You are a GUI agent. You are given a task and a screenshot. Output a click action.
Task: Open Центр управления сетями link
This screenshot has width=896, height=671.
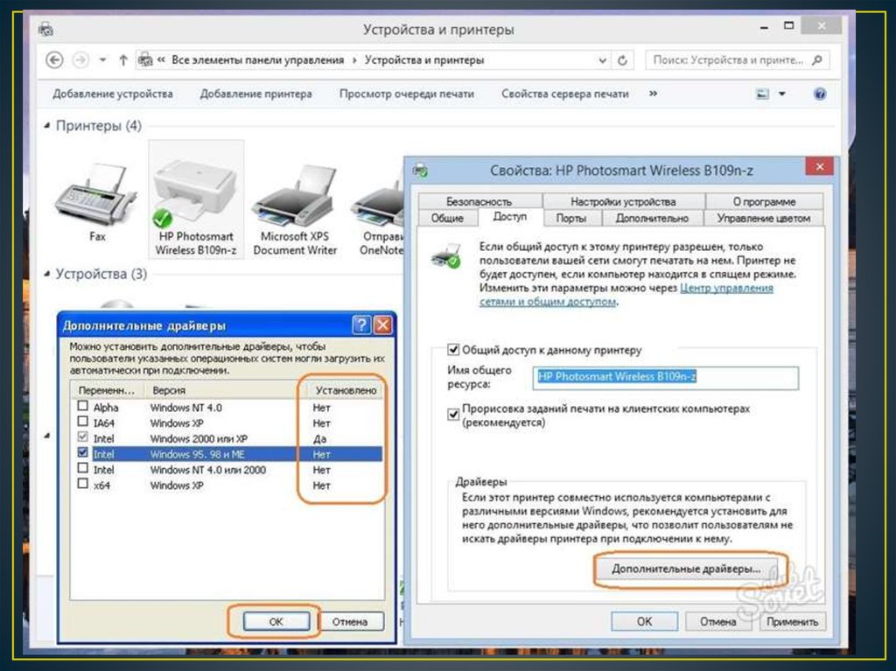(726, 288)
